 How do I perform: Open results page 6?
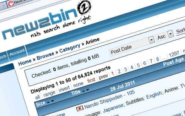coord(145,63)
